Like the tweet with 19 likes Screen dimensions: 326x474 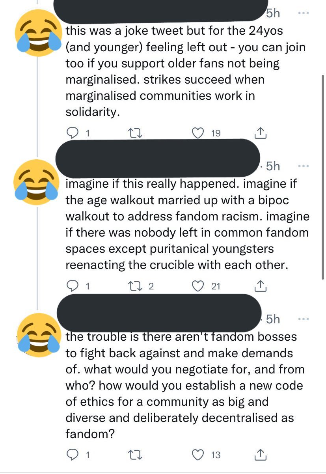click(x=199, y=133)
